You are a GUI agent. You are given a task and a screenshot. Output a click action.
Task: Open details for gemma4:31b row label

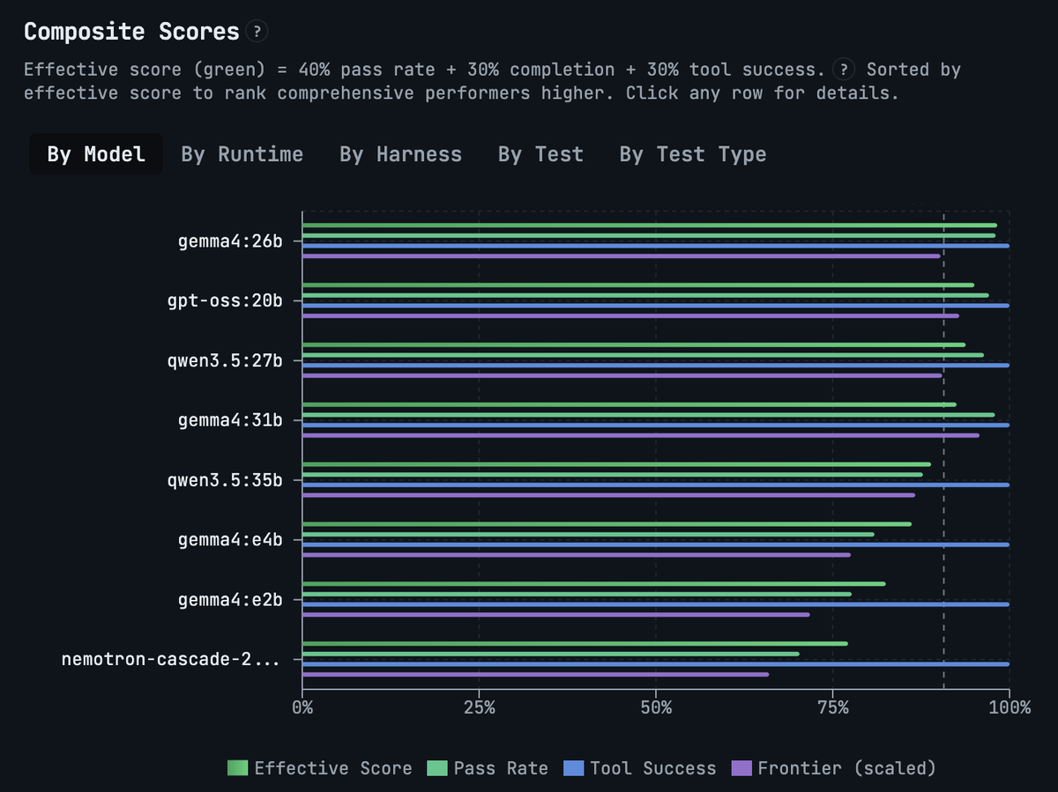tap(230, 420)
